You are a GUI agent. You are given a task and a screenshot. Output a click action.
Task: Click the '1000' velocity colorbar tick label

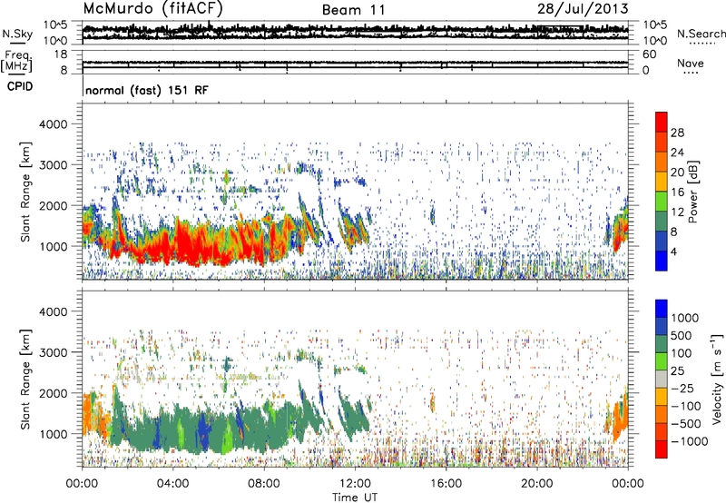pos(684,318)
